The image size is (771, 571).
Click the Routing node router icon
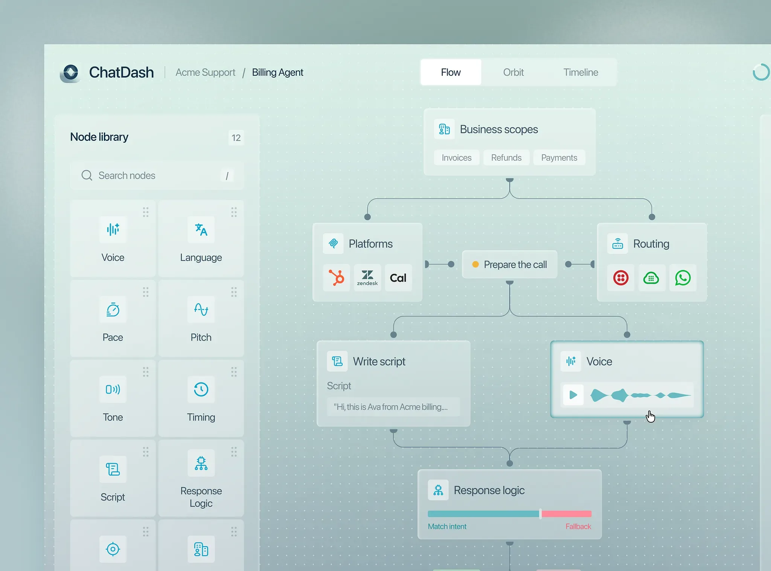tap(617, 244)
